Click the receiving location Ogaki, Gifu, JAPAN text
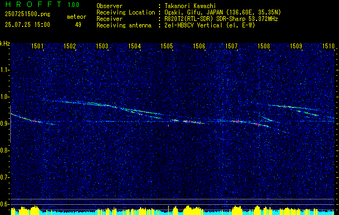339x215 pixels. tap(223, 12)
